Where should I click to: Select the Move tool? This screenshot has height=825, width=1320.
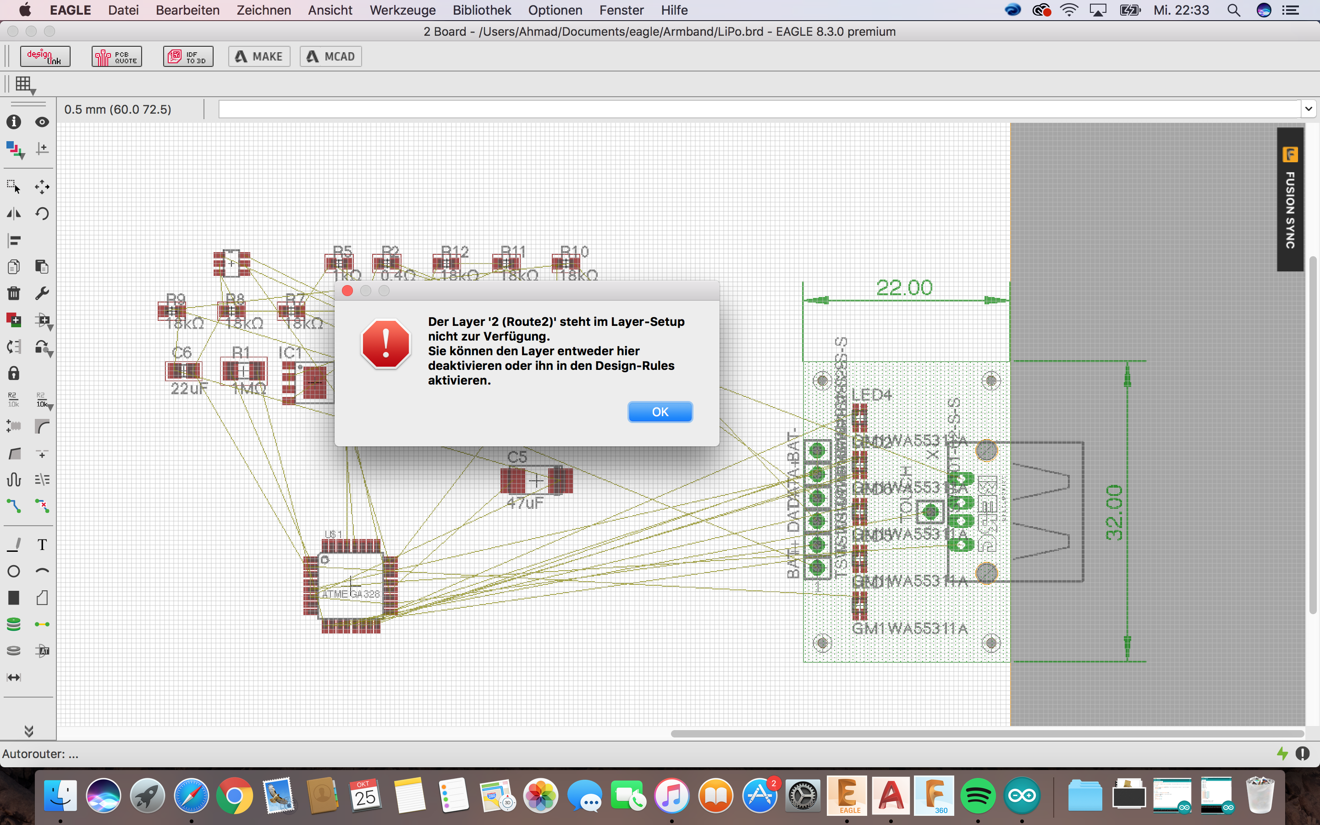pos(42,187)
